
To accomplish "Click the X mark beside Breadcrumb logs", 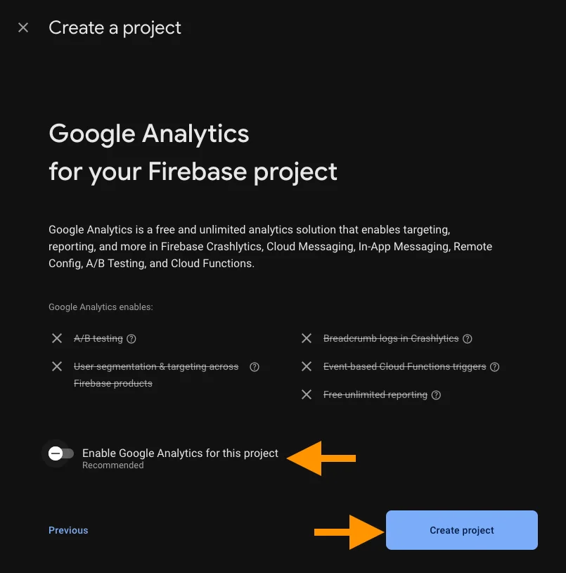I will click(x=307, y=339).
